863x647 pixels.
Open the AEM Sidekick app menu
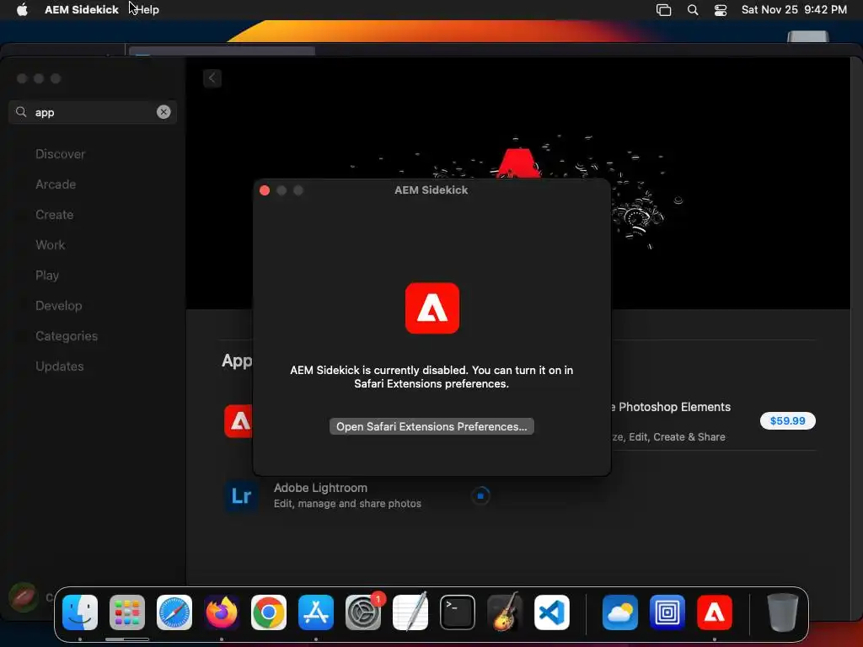82,9
